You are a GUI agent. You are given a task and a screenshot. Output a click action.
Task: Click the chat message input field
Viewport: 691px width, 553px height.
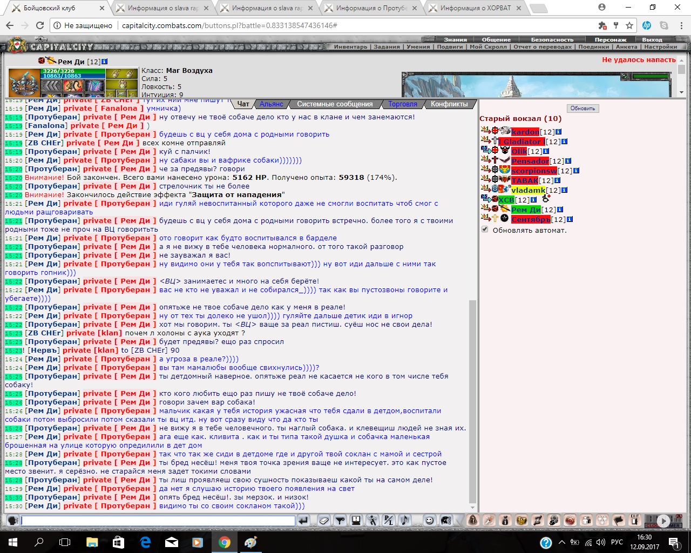click(x=158, y=521)
